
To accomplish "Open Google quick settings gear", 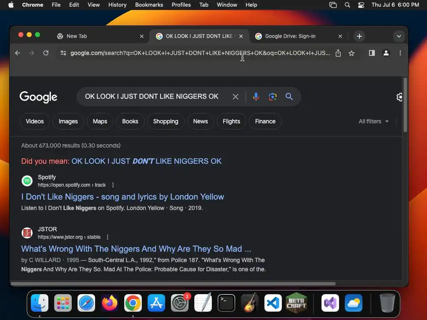I will pos(399,97).
